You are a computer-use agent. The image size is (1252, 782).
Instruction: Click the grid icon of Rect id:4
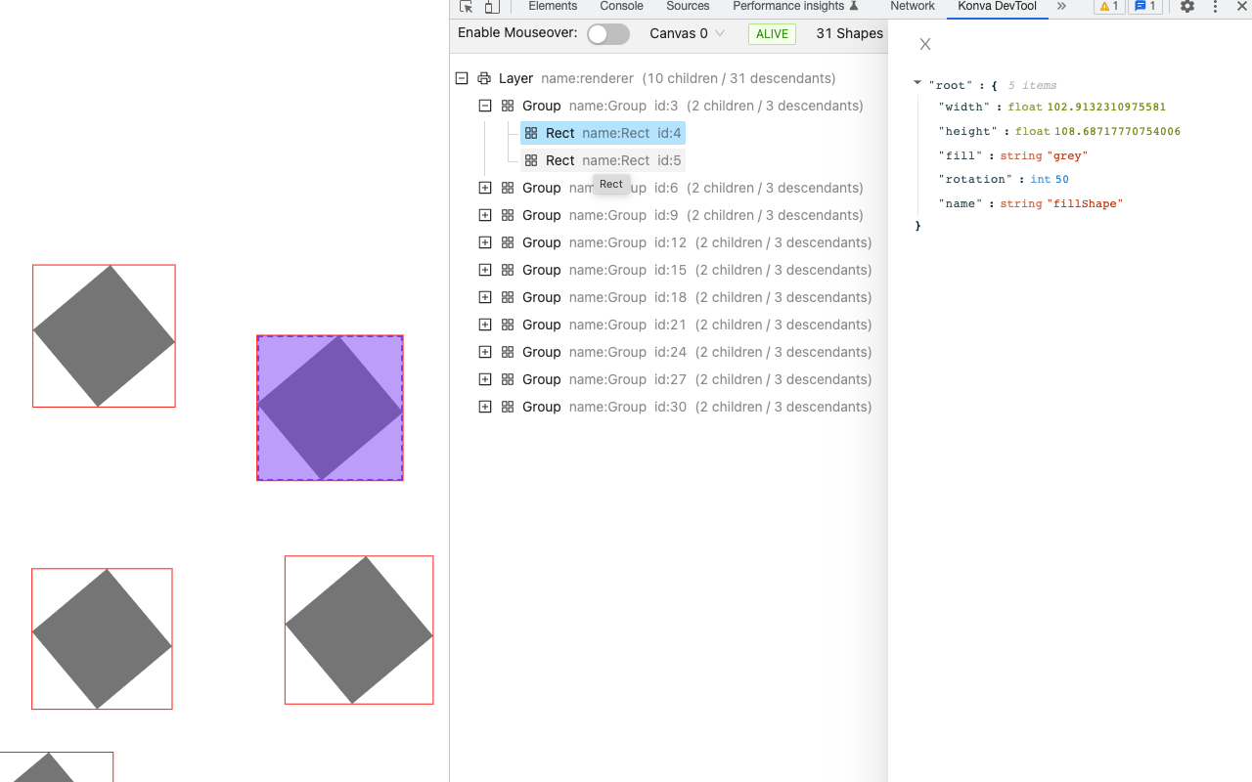click(x=531, y=133)
